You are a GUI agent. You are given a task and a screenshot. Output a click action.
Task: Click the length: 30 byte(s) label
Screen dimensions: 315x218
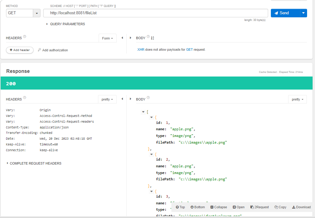255,20
